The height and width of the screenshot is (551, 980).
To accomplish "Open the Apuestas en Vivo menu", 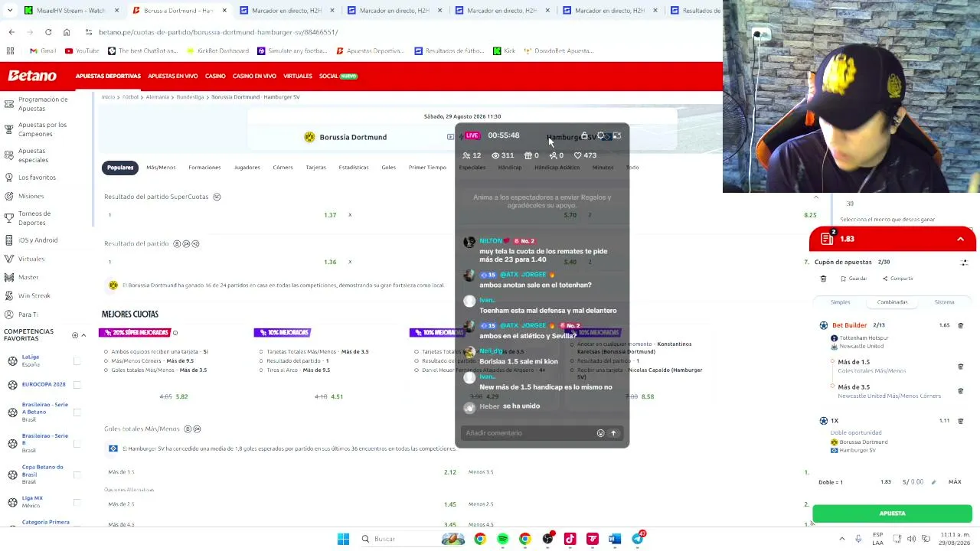I will click(172, 77).
